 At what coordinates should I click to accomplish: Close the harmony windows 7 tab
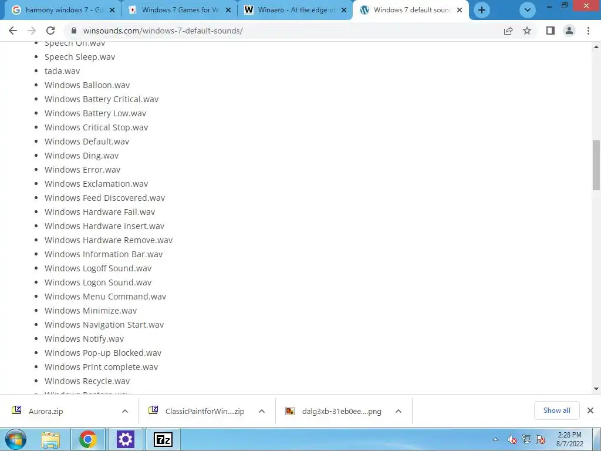click(x=112, y=11)
